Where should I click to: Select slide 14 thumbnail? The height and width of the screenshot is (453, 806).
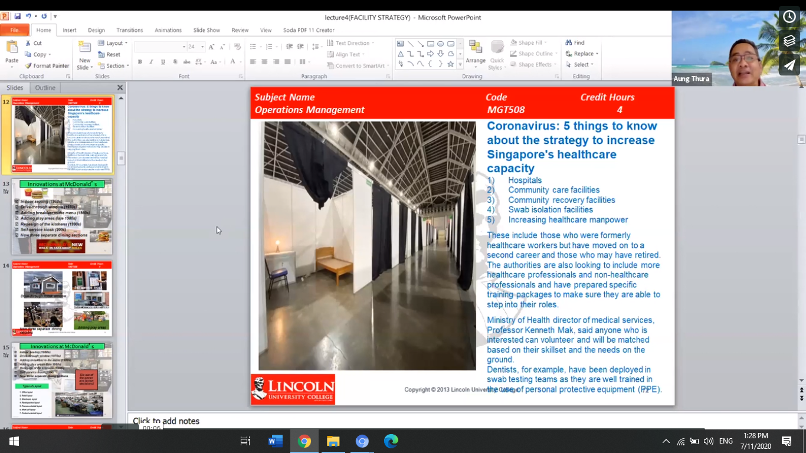[62, 298]
